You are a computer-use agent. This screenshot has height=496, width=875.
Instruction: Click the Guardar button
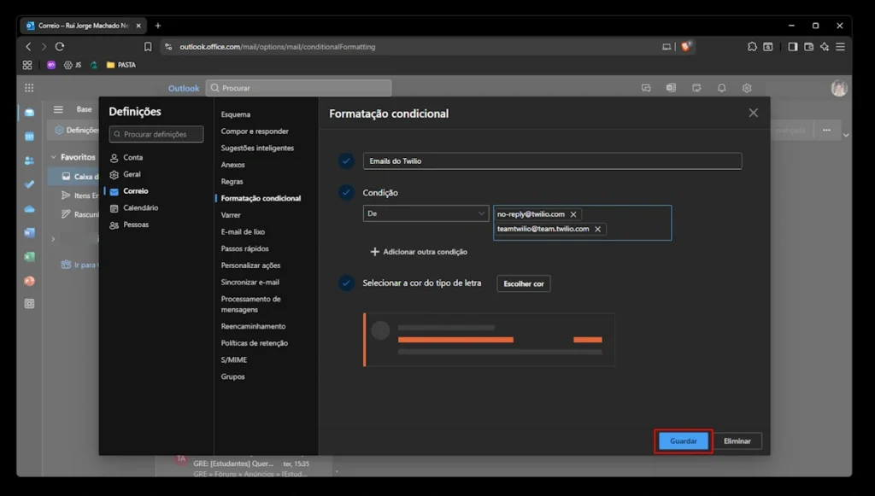click(683, 441)
